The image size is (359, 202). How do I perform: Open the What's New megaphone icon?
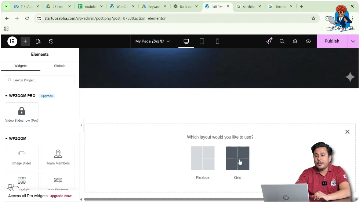click(269, 41)
